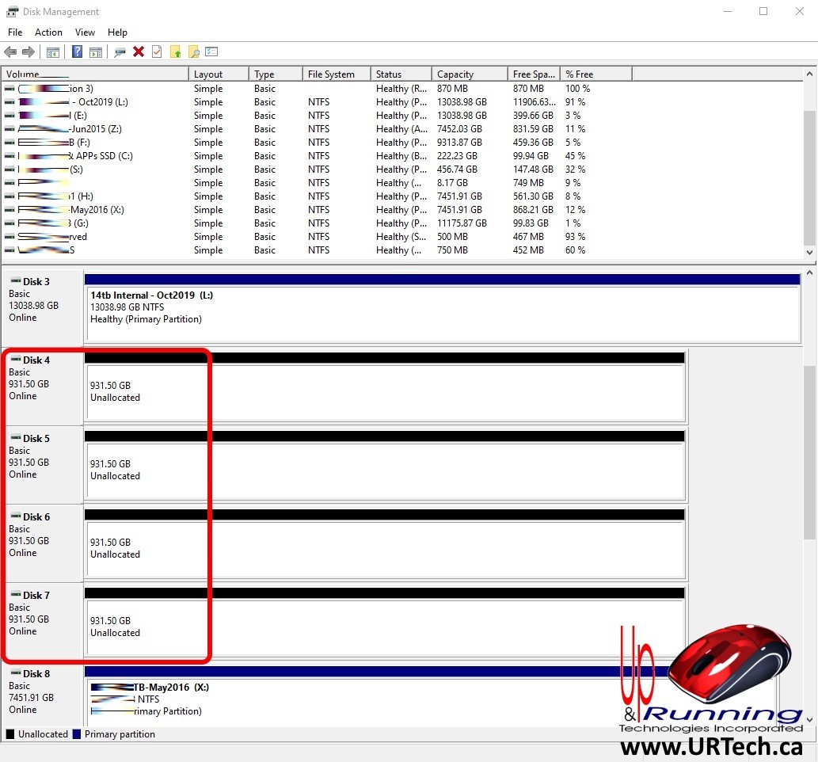Click the Back arrow toolbar icon
Image resolution: width=818 pixels, height=762 pixels.
[x=10, y=52]
